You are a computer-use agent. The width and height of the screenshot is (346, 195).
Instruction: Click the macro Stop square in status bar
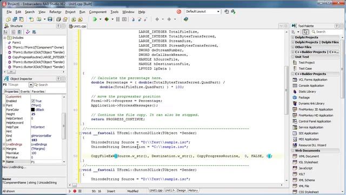tap(80, 191)
